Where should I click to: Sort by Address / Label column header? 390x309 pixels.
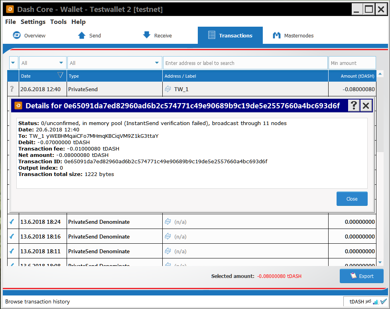pyautogui.click(x=246, y=76)
